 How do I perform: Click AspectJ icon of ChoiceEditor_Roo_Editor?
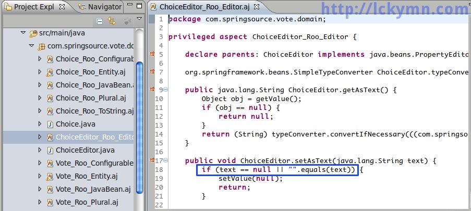point(50,137)
